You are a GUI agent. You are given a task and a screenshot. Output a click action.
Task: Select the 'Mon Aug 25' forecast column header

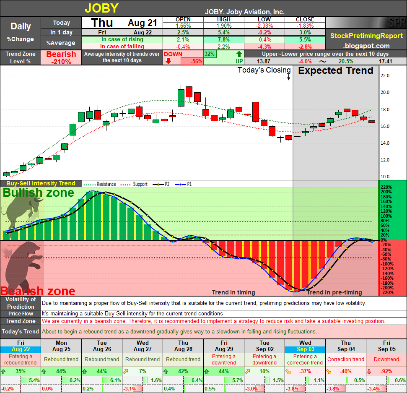click(x=61, y=346)
